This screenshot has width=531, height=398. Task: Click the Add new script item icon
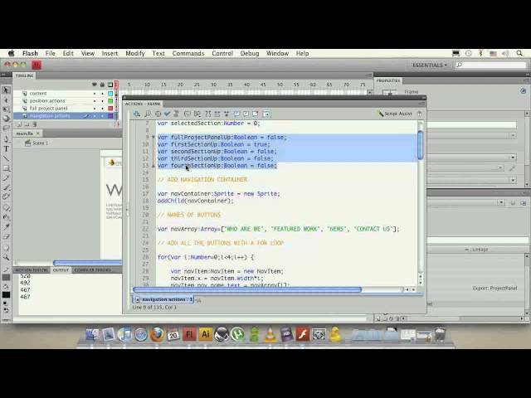click(137, 114)
